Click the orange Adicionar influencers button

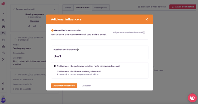pyautogui.click(x=64, y=86)
